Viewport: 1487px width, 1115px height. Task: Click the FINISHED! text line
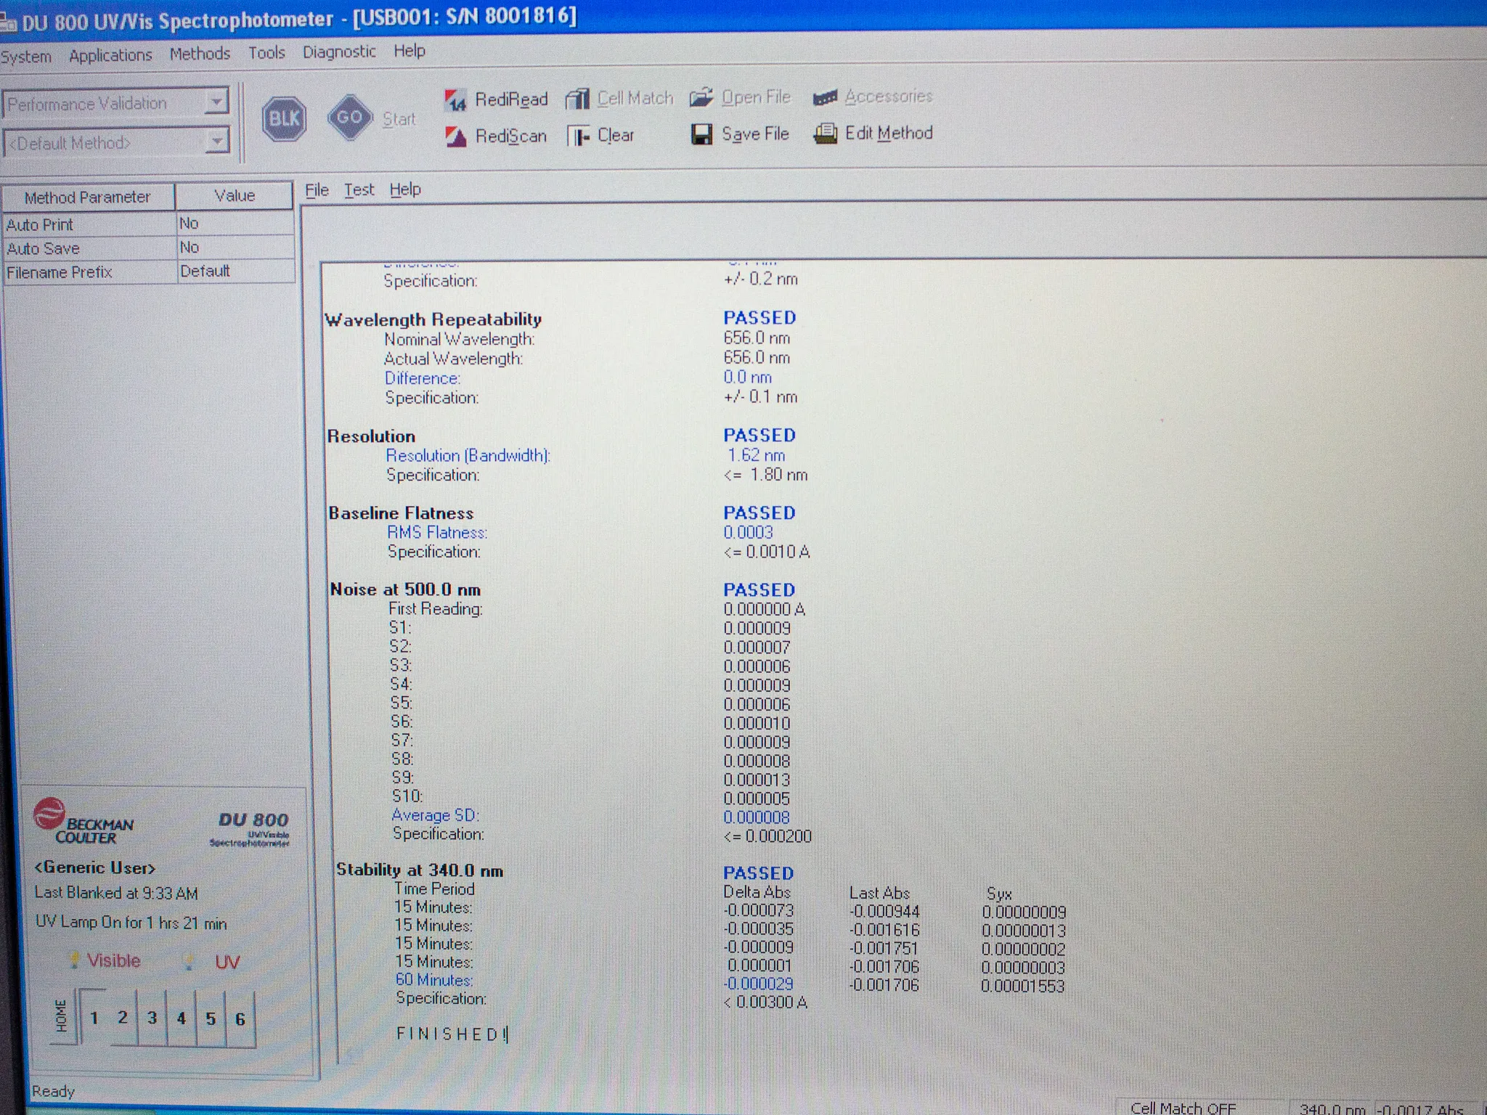(452, 1034)
